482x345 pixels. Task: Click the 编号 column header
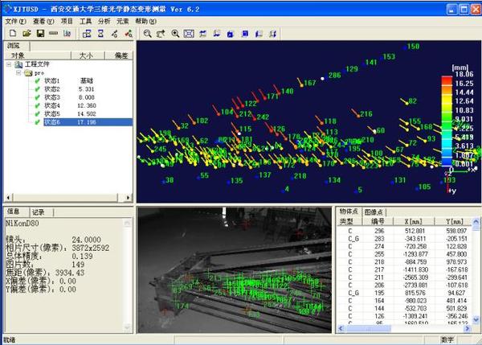378,221
